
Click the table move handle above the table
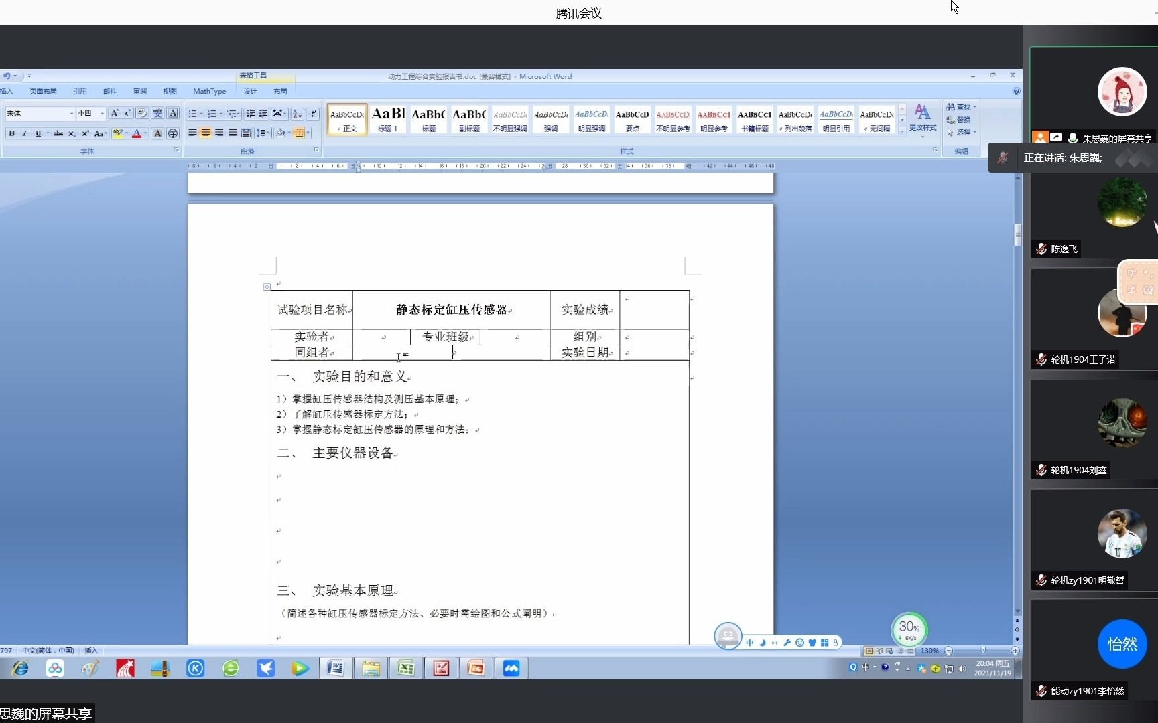tap(267, 287)
